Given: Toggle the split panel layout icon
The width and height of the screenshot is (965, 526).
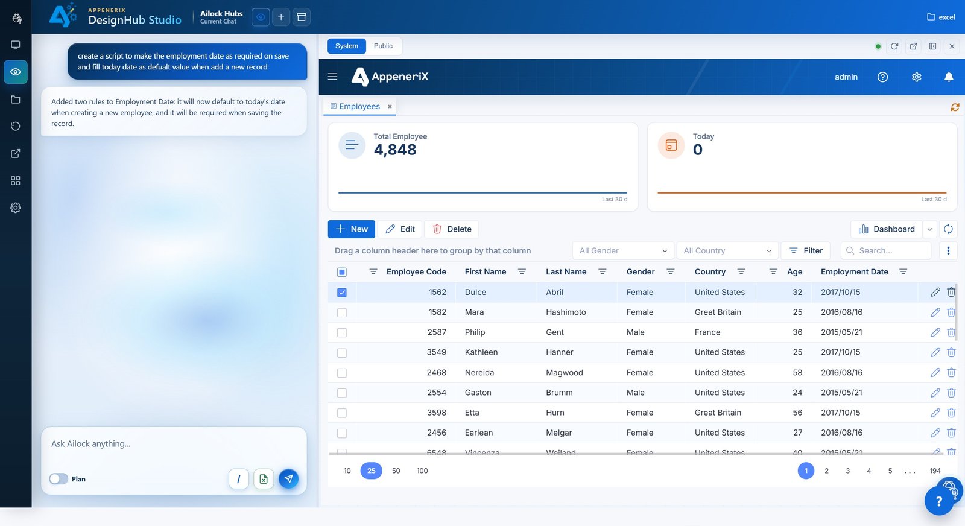Looking at the screenshot, I should pos(933,46).
